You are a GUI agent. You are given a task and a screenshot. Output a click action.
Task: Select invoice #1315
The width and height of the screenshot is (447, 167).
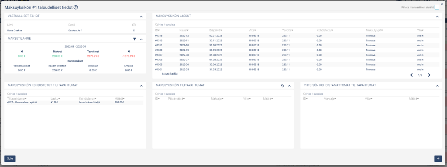pos(297,36)
